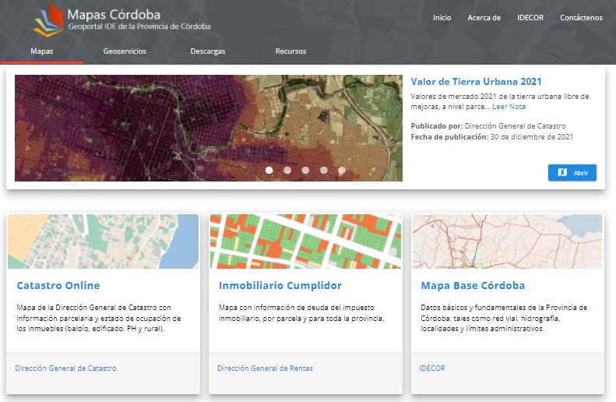Viewport: 616px width, 402px height.
Task: Click the Abrir button with map icon
Action: point(572,172)
